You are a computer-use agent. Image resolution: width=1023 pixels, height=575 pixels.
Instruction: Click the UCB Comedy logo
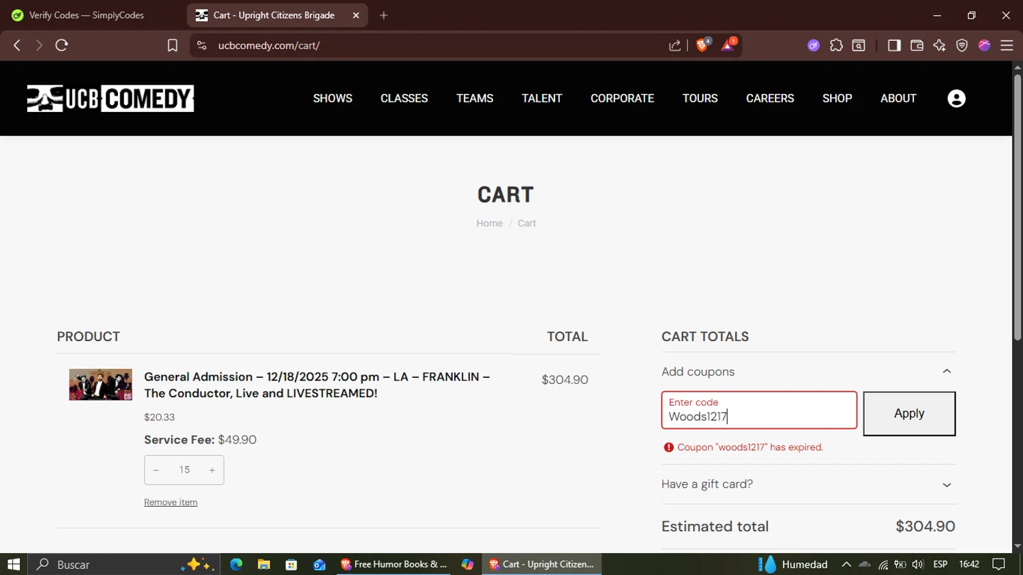(110, 98)
